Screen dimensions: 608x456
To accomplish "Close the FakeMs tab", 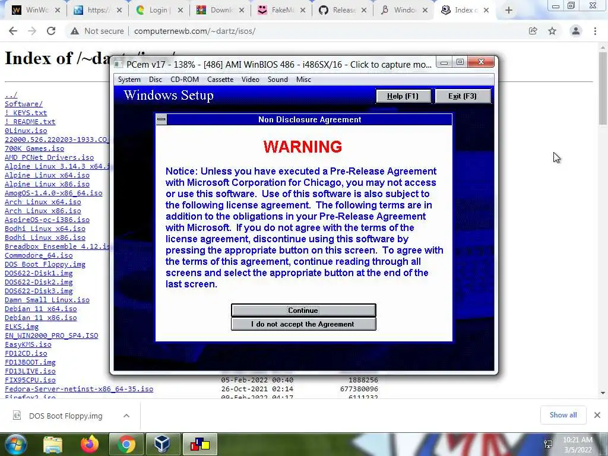I will coord(303,11).
